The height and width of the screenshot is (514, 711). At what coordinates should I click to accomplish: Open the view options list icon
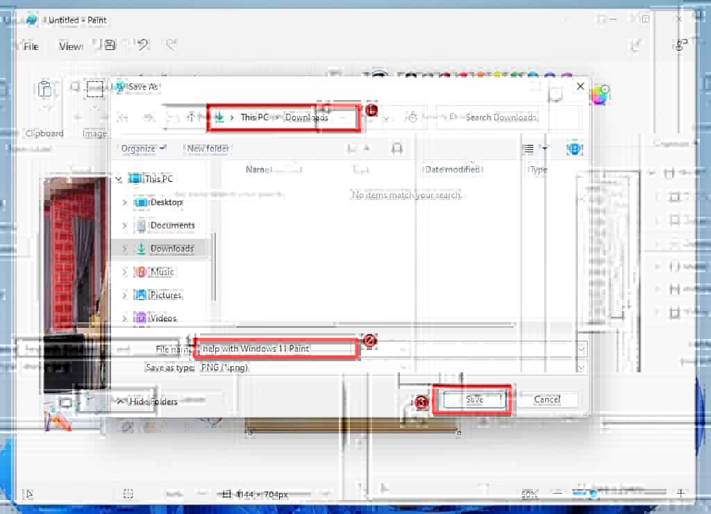(528, 149)
